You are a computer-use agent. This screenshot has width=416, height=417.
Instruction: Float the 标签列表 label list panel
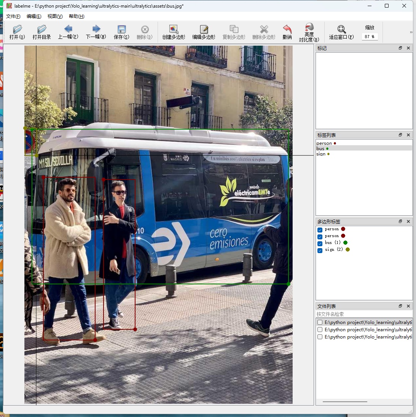pyautogui.click(x=400, y=135)
